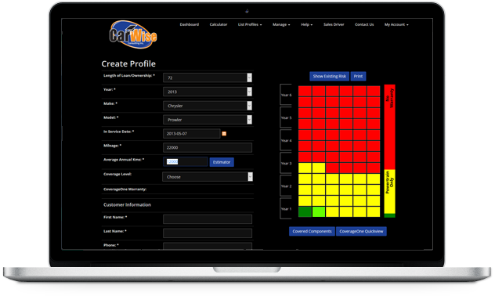The width and height of the screenshot is (495, 296).
Task: Click the CarWise logo
Action: coord(133,34)
